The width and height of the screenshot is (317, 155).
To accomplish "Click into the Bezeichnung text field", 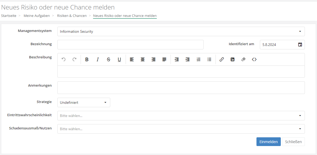I will [x=130, y=45].
